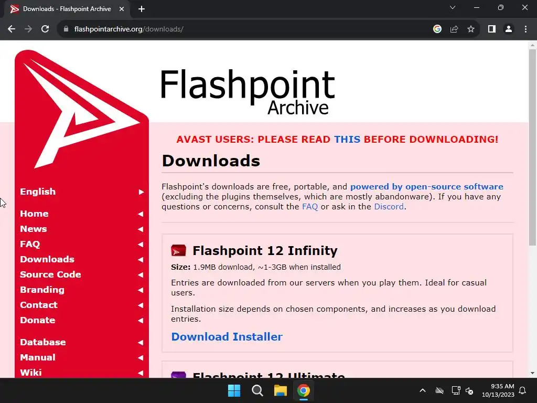The image size is (537, 403).
Task: Open FAQ in the sidebar menu
Action: point(82,244)
